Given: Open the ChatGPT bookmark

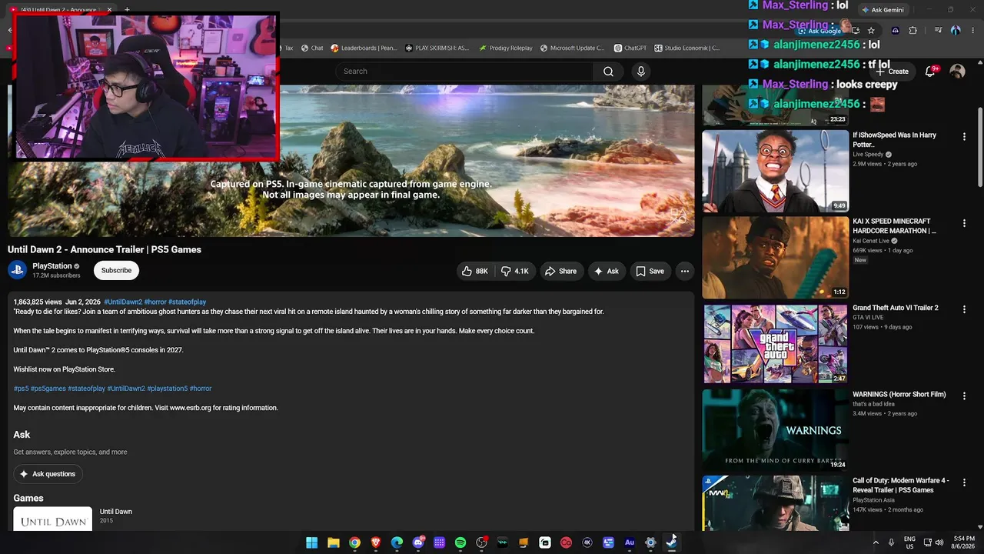Looking at the screenshot, I should (x=630, y=48).
